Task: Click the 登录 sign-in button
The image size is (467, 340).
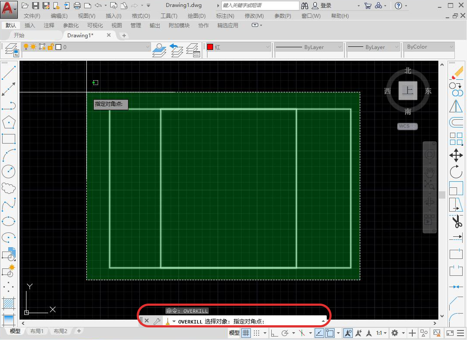Action: coord(322,5)
